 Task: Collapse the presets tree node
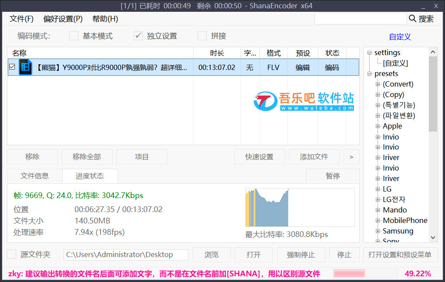(370, 74)
